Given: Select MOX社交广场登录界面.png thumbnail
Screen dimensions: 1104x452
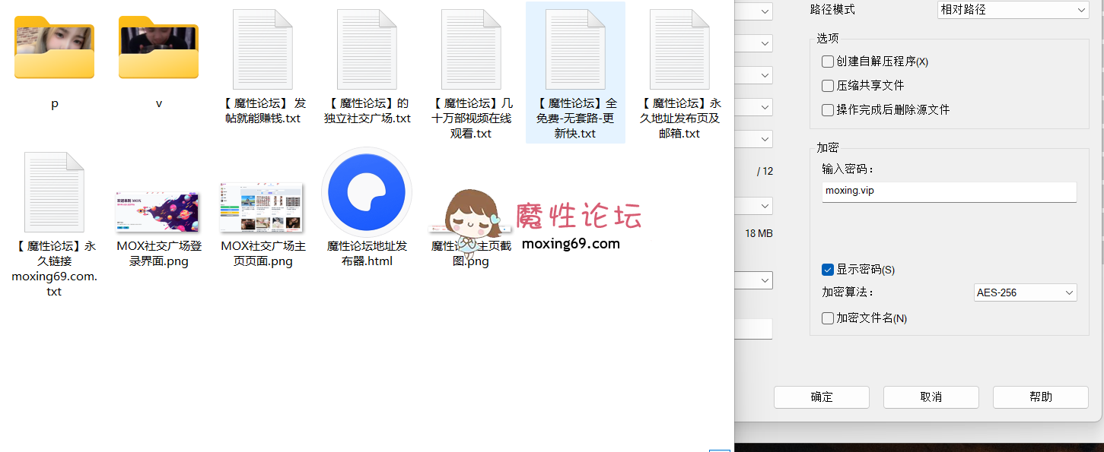Looking at the screenshot, I should pos(158,211).
